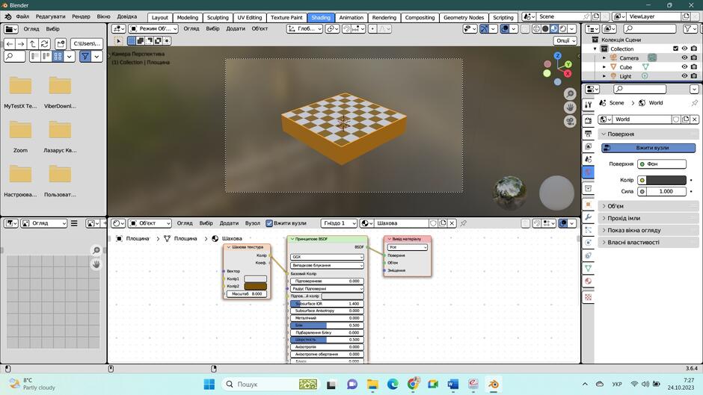The height and width of the screenshot is (395, 703).
Task: Uncheck the node editor Use Nodes checkbox
Action: point(269,223)
